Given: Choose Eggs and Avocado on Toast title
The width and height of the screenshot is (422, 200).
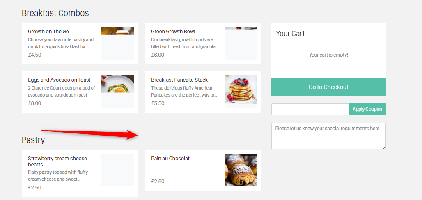Looking at the screenshot, I should [x=59, y=80].
